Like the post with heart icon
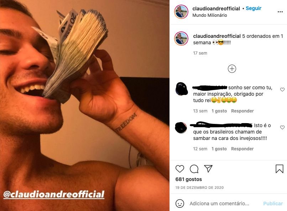Image resolution: width=287 pixels, height=211 pixels. click(179, 169)
